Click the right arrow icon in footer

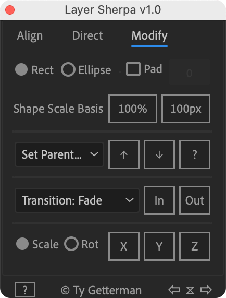pyautogui.click(x=206, y=290)
